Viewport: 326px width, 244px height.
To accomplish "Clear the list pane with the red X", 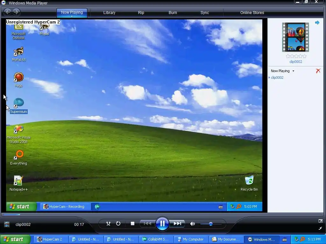I will click(318, 71).
